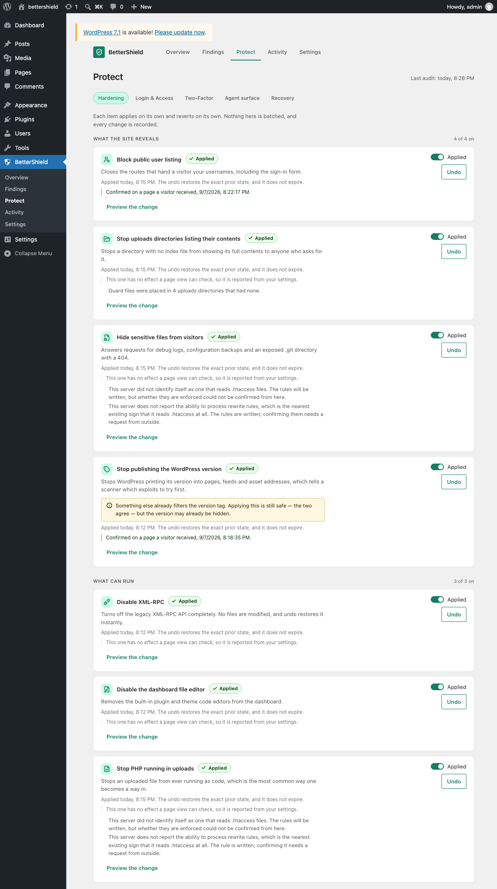Image resolution: width=497 pixels, height=889 pixels.
Task: Click the Comments icon in sidebar
Action: [x=7, y=87]
